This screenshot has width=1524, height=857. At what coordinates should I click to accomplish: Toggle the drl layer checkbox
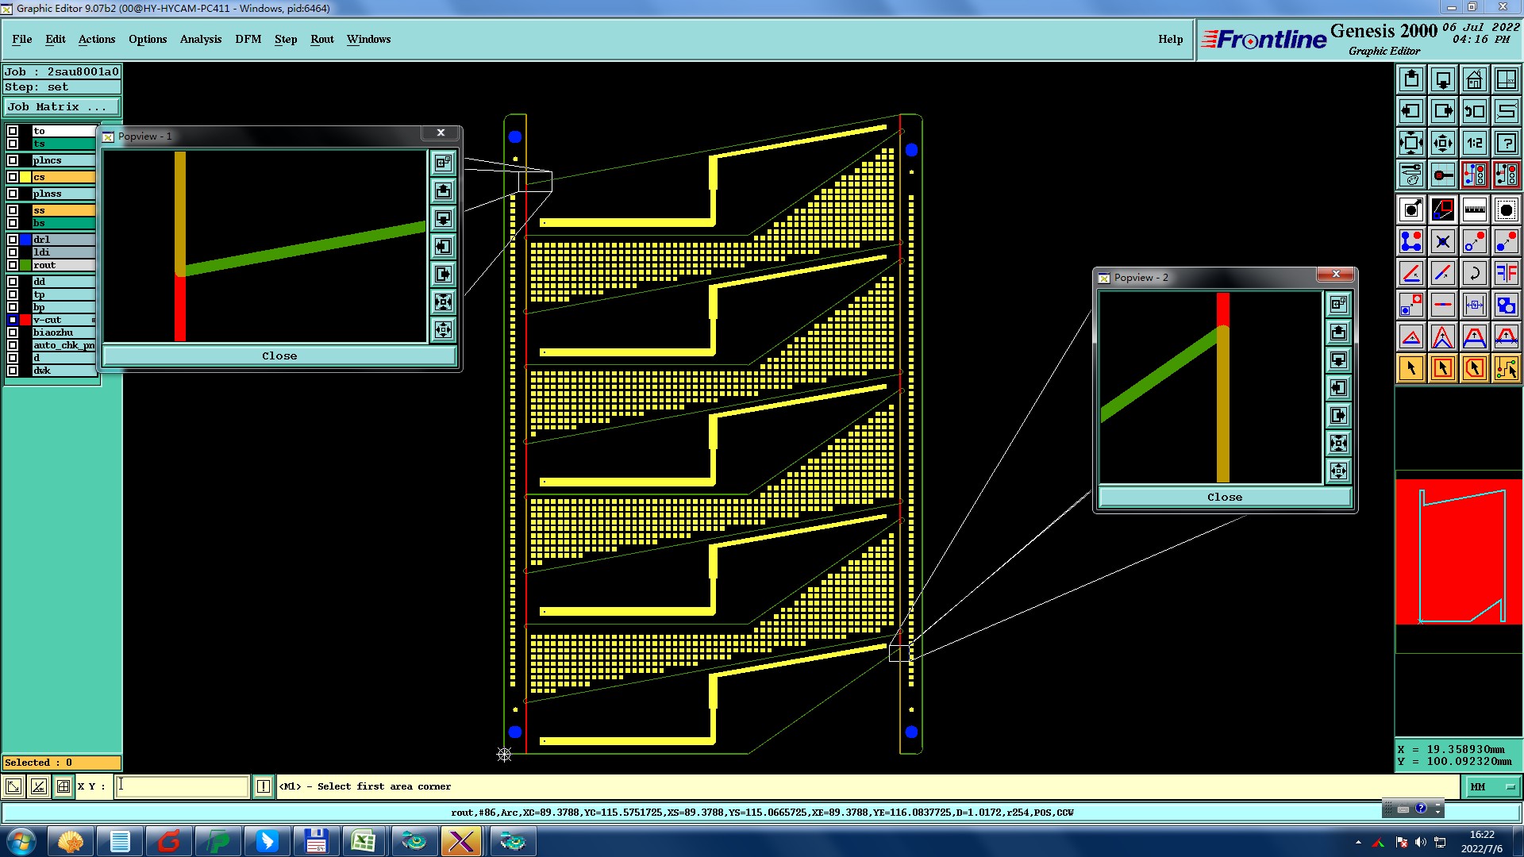[x=13, y=239]
